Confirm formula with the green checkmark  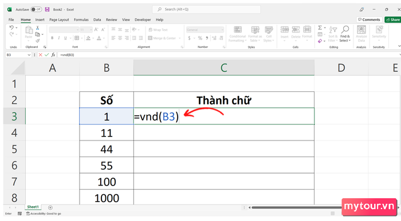(x=46, y=55)
